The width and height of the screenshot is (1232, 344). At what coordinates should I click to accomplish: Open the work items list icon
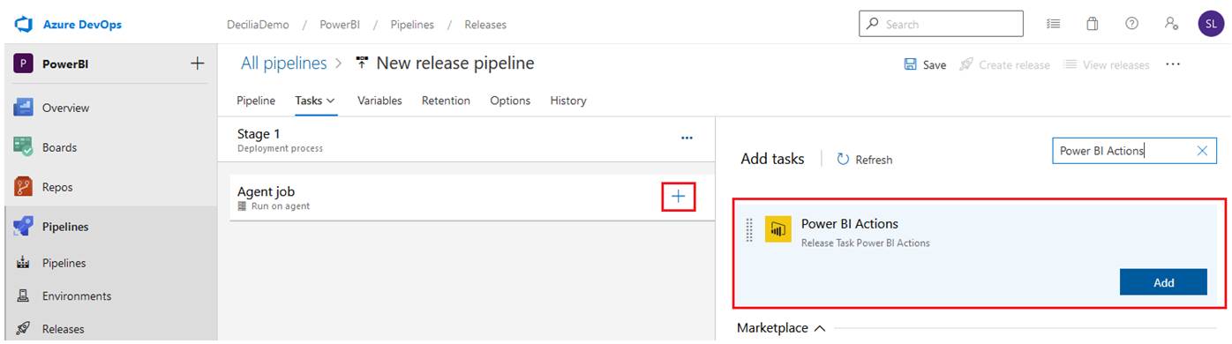1053,24
